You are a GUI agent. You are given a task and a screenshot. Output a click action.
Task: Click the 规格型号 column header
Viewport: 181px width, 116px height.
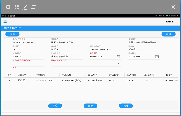pos(93,75)
